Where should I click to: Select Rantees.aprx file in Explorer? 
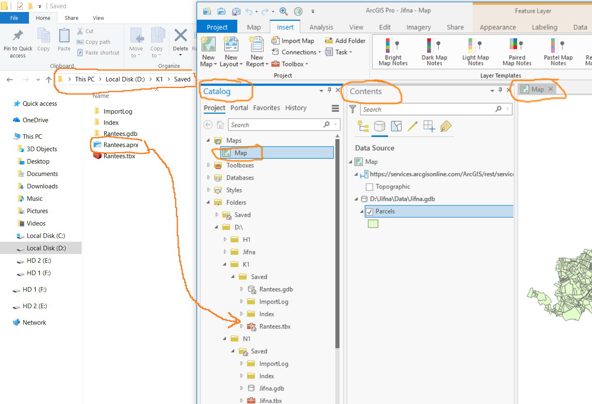(116, 145)
